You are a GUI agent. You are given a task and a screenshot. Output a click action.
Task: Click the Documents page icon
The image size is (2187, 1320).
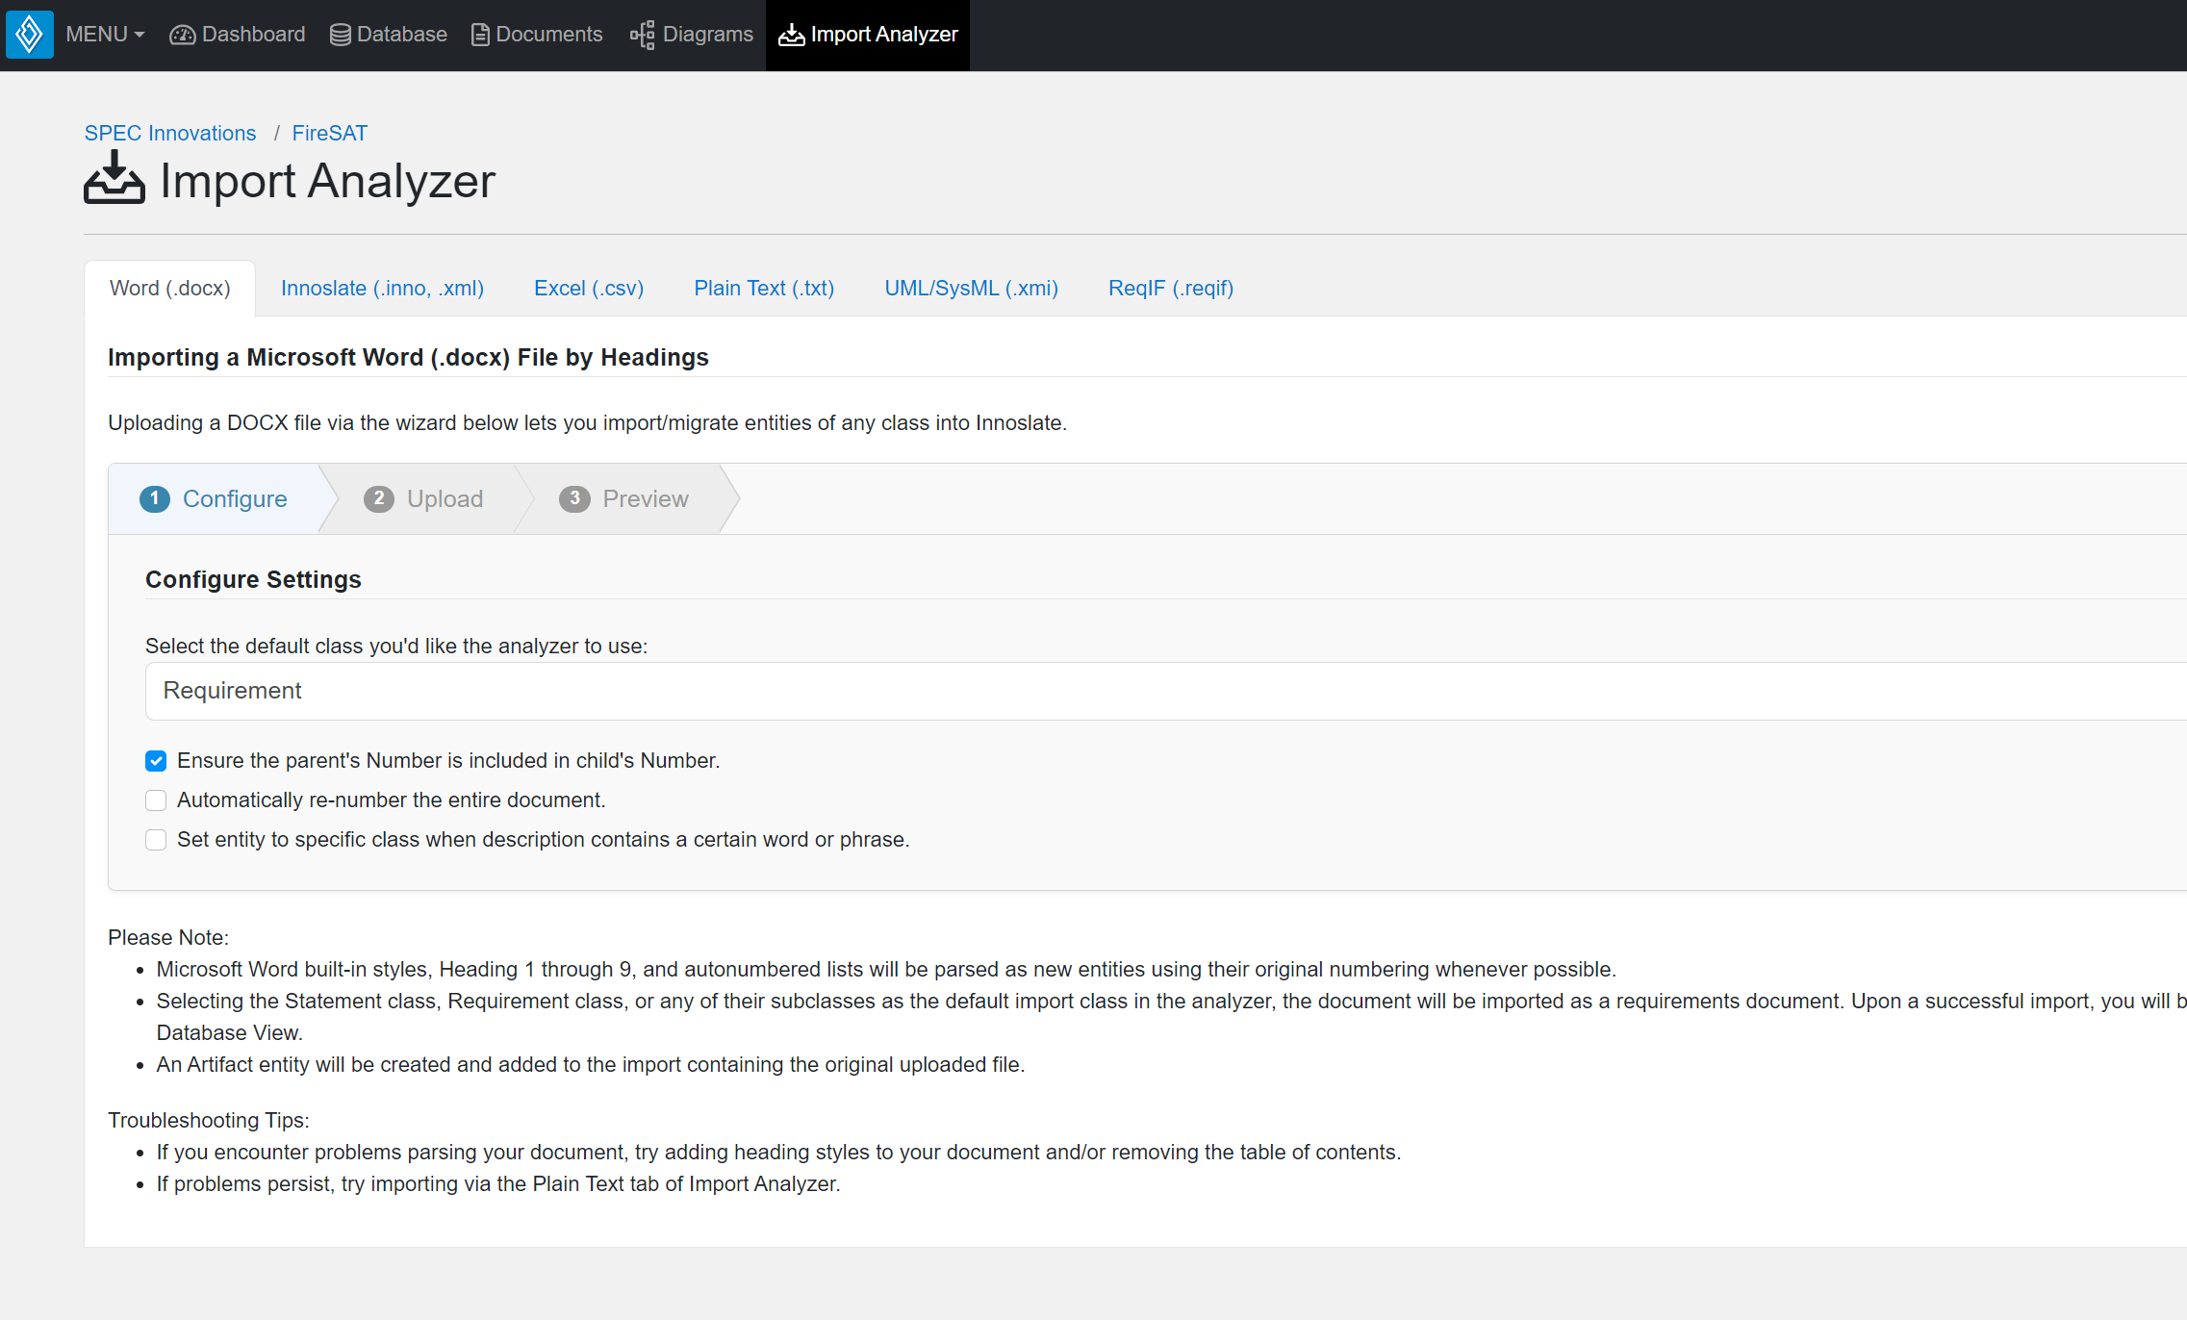pos(479,36)
